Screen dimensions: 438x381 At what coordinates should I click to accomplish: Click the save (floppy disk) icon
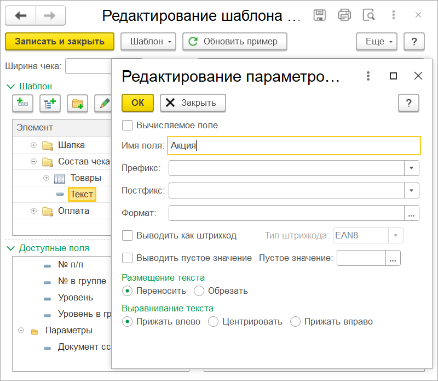click(x=319, y=15)
